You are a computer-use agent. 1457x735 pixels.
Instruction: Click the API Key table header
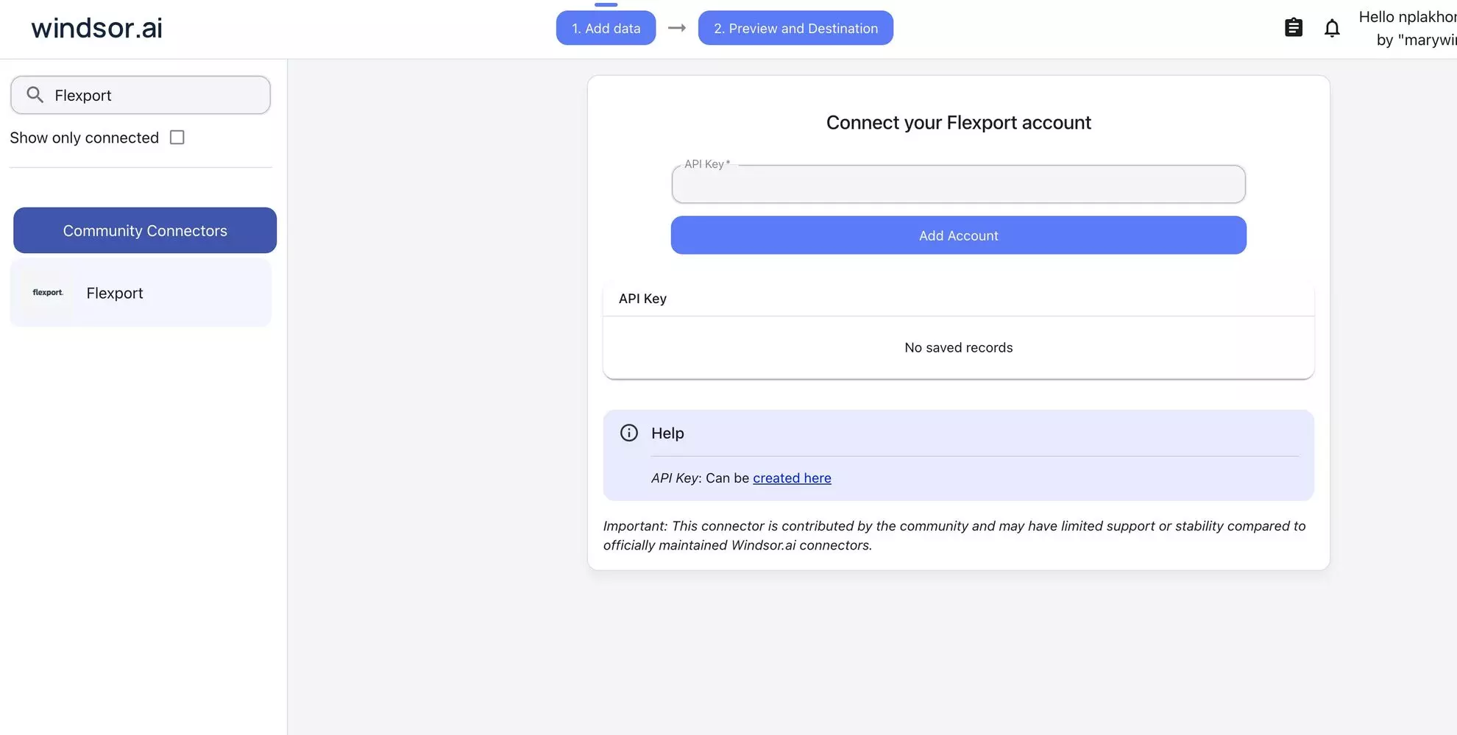pyautogui.click(x=642, y=298)
